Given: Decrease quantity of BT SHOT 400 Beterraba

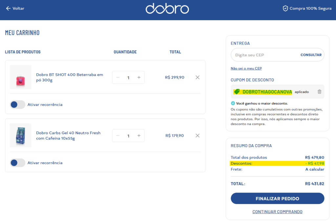Looking at the screenshot, I should [x=118, y=77].
